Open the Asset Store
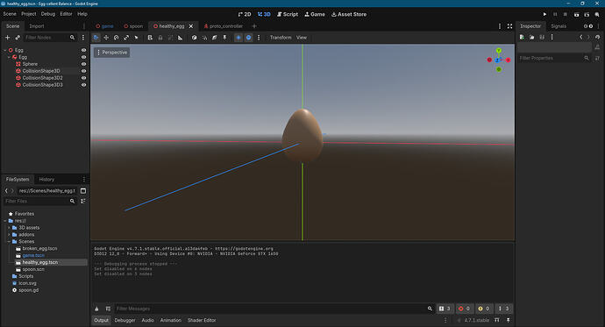 coord(349,14)
